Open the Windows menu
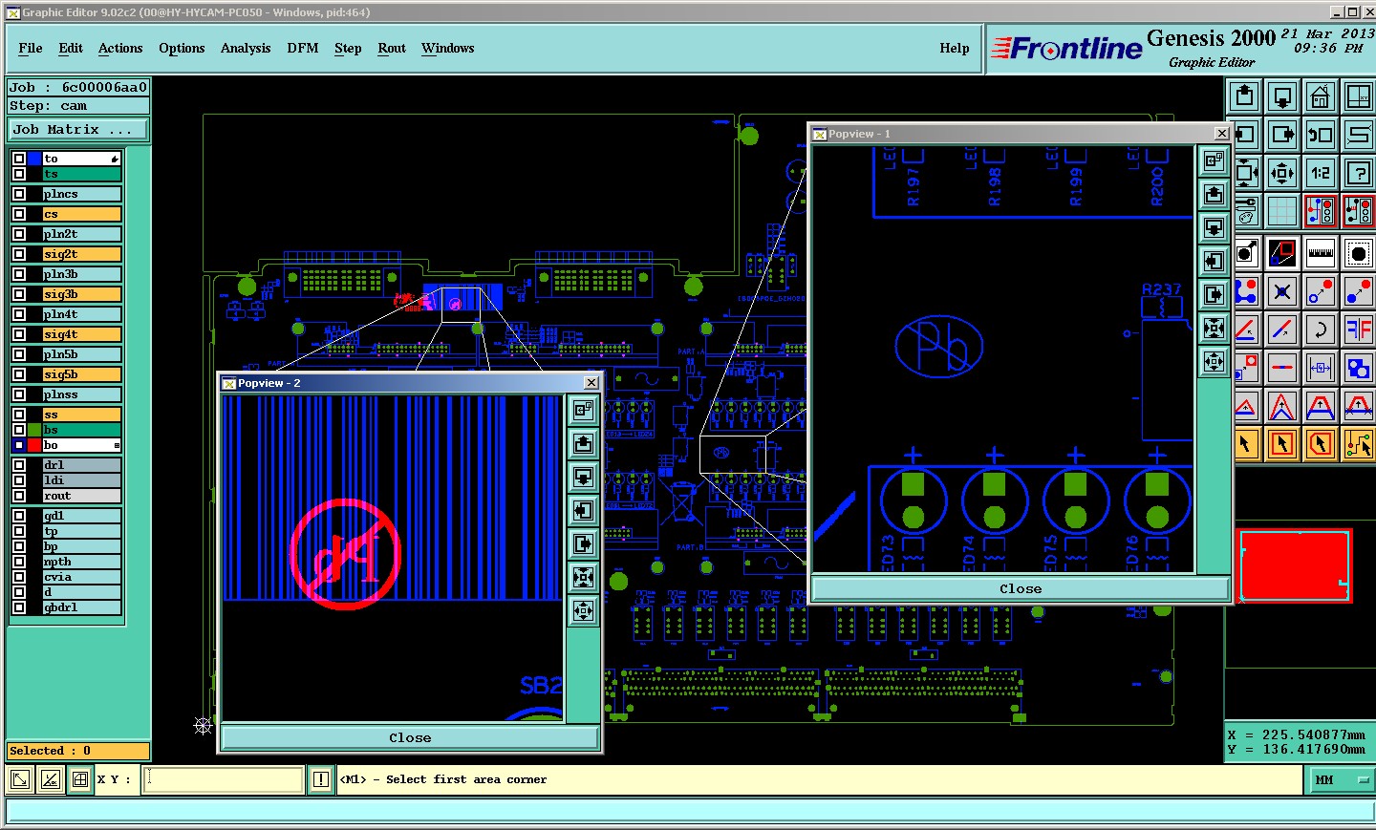 pos(448,48)
